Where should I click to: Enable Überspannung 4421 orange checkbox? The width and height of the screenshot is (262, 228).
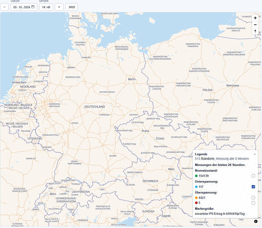(253, 198)
